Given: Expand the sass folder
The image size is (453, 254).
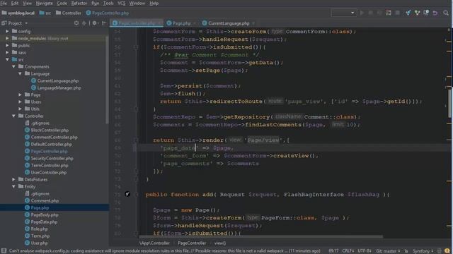Looking at the screenshot, I should (x=7, y=52).
